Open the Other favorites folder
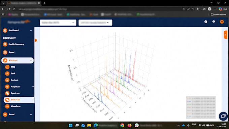This screenshot has width=229, height=129. 219,14
